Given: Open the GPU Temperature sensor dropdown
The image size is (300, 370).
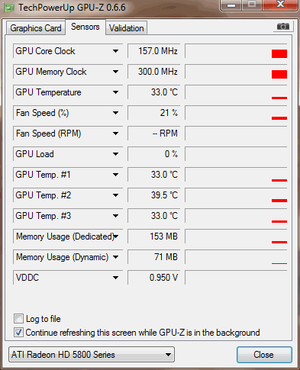Looking at the screenshot, I should [x=115, y=92].
